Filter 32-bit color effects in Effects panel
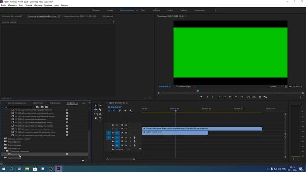The width and height of the screenshot is (306, 172). point(42,107)
